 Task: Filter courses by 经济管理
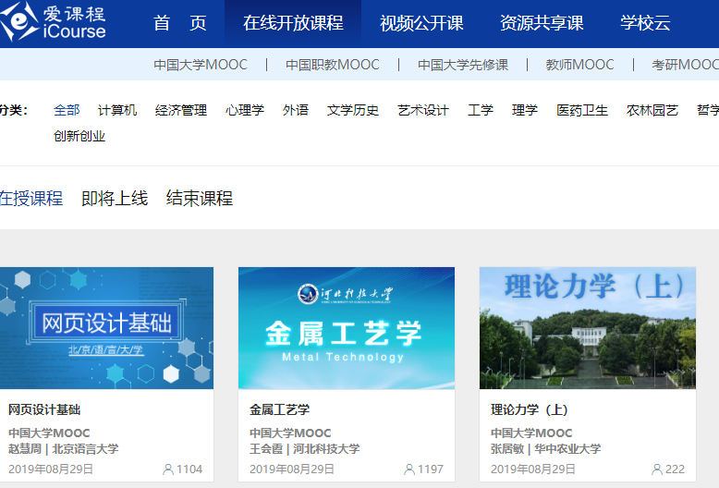tap(181, 110)
